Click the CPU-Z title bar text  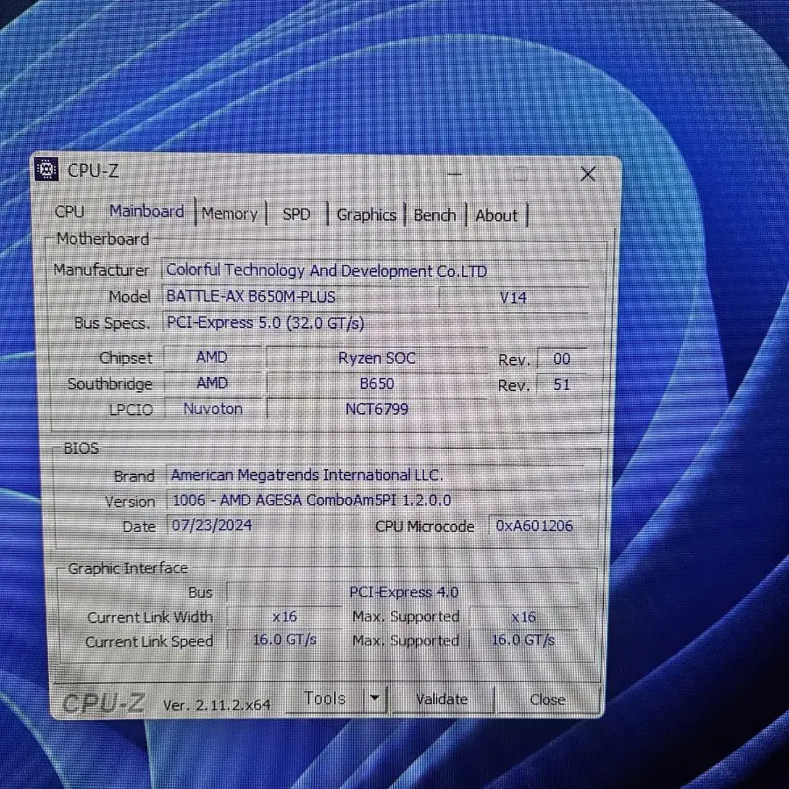(93, 171)
